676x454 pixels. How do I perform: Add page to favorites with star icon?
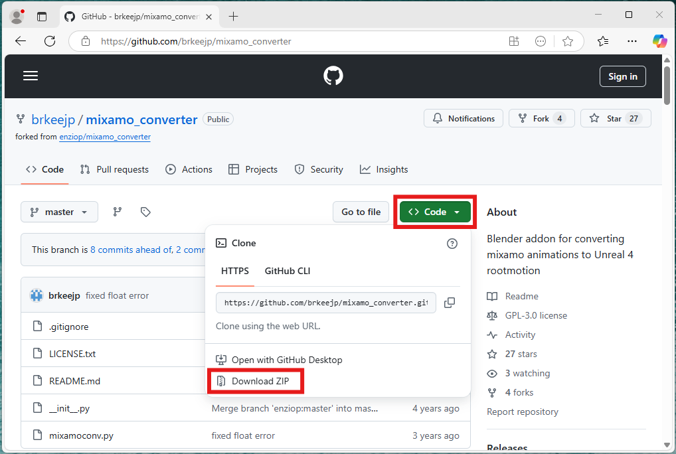click(x=568, y=41)
